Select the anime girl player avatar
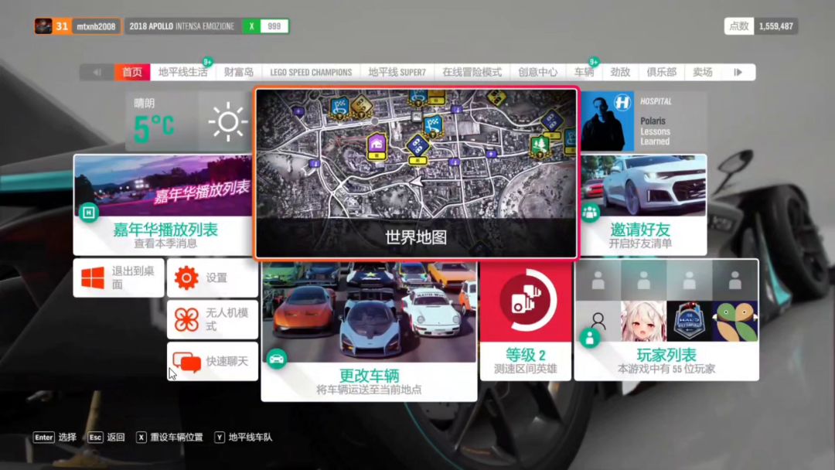Screen dimensions: 835x470 [643, 321]
